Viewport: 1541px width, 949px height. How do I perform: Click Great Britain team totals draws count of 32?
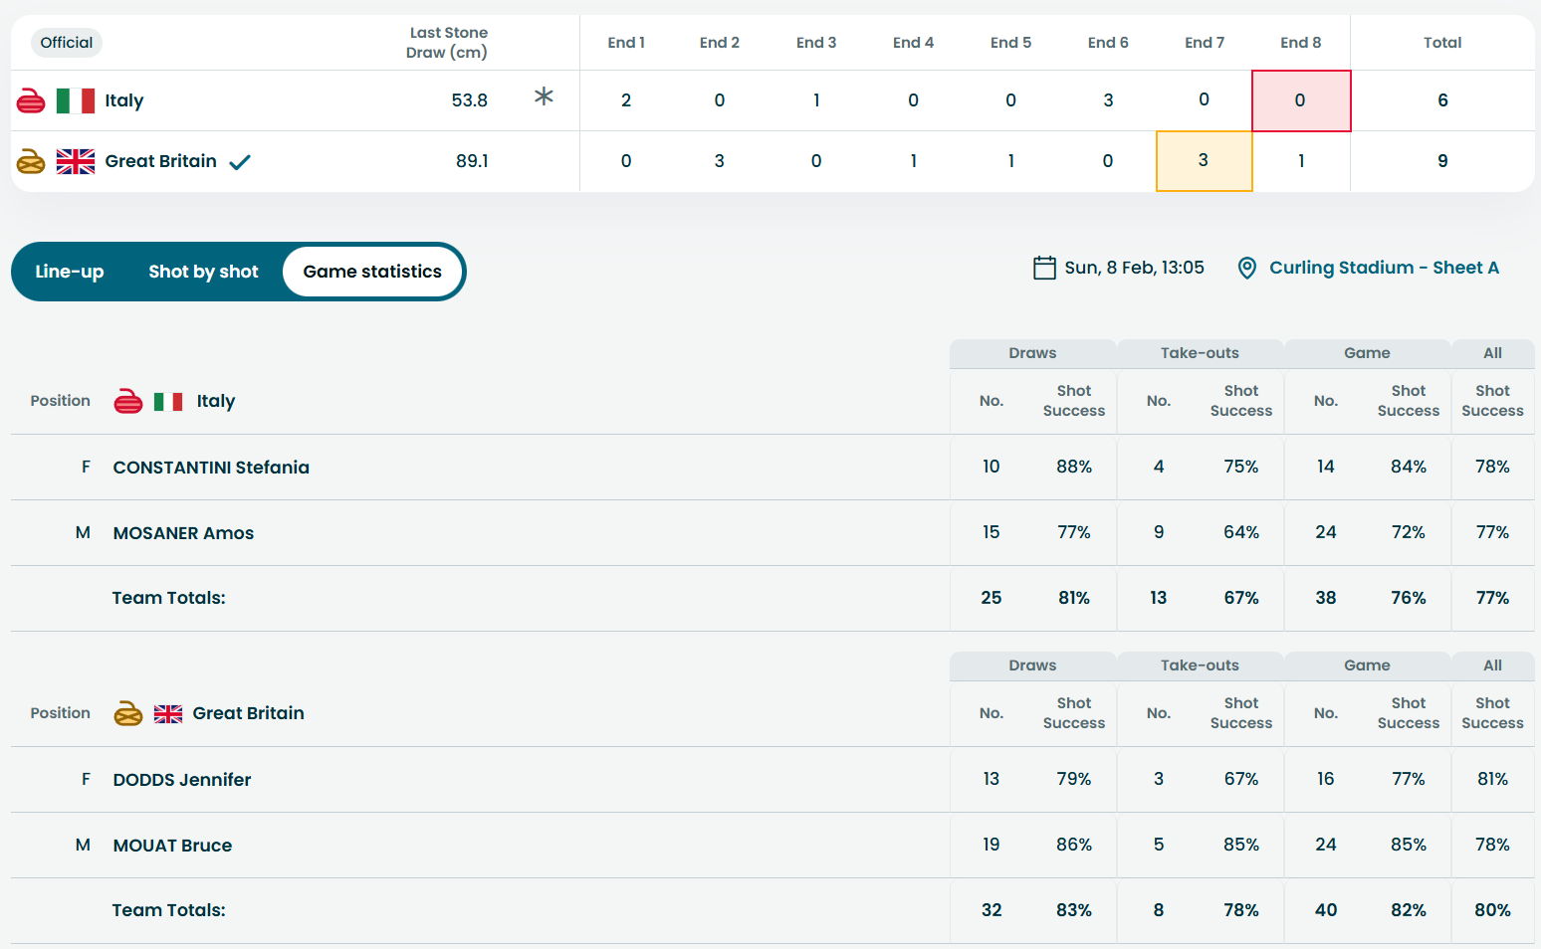[991, 910]
